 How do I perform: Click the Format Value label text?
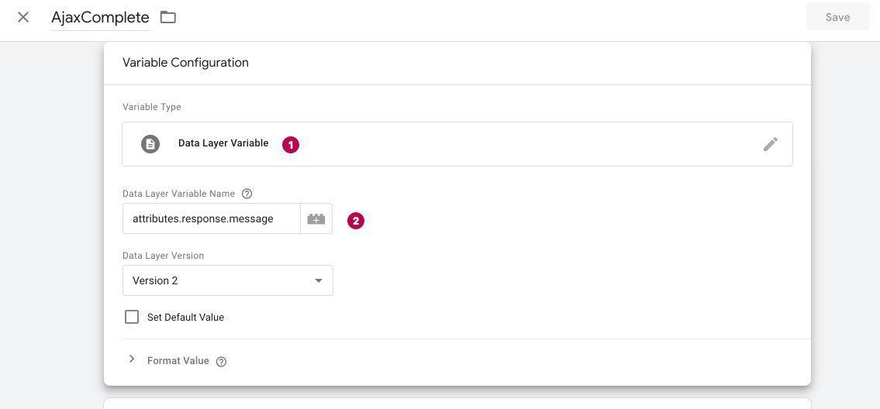[x=178, y=361]
